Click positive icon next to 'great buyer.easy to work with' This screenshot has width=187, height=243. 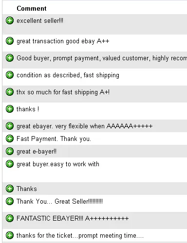[10, 164]
